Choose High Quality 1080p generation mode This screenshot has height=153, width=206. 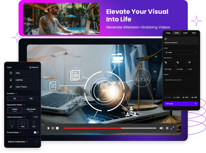click(x=31, y=110)
